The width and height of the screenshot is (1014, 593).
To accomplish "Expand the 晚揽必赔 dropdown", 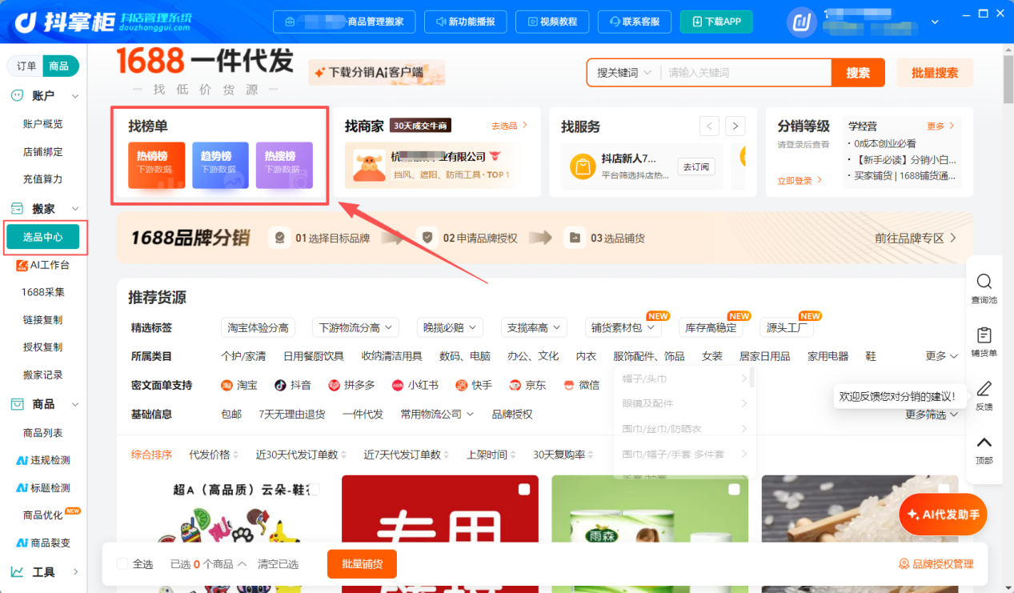I will click(x=450, y=327).
